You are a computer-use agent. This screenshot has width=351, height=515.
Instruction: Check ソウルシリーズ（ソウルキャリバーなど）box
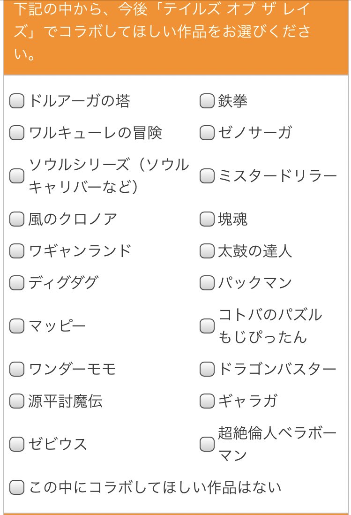click(17, 176)
